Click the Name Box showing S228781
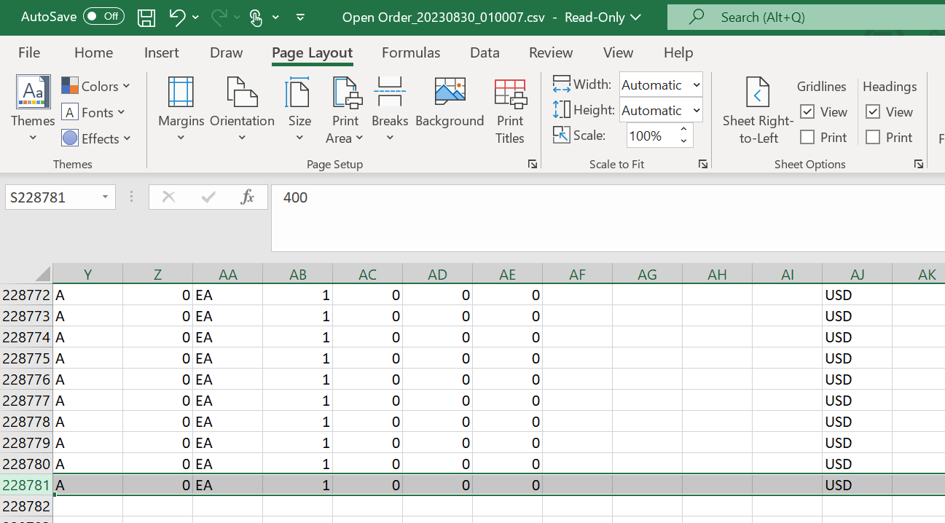Screen dimensions: 945x523 click(x=52, y=197)
